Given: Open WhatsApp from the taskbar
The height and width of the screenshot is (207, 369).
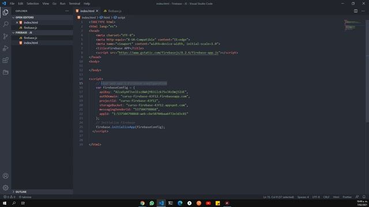Looking at the screenshot, I should point(152,203).
